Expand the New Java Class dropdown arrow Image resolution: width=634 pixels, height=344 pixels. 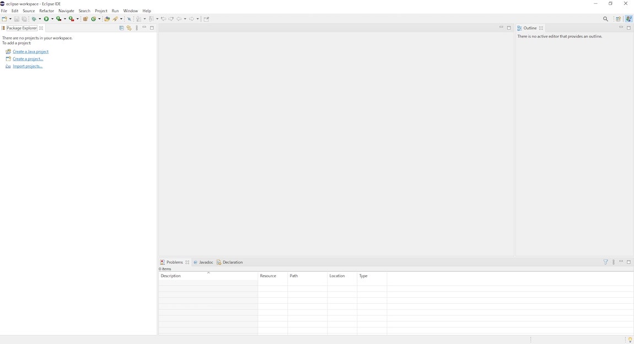pyautogui.click(x=99, y=19)
